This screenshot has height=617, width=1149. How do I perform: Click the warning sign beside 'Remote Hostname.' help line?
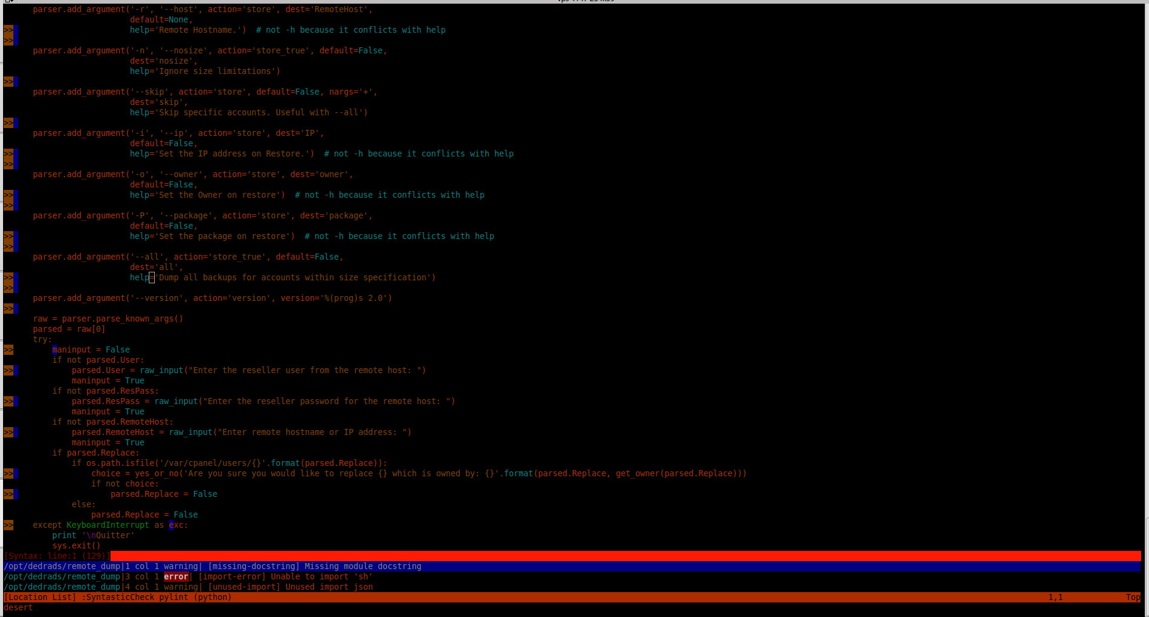tap(9, 30)
